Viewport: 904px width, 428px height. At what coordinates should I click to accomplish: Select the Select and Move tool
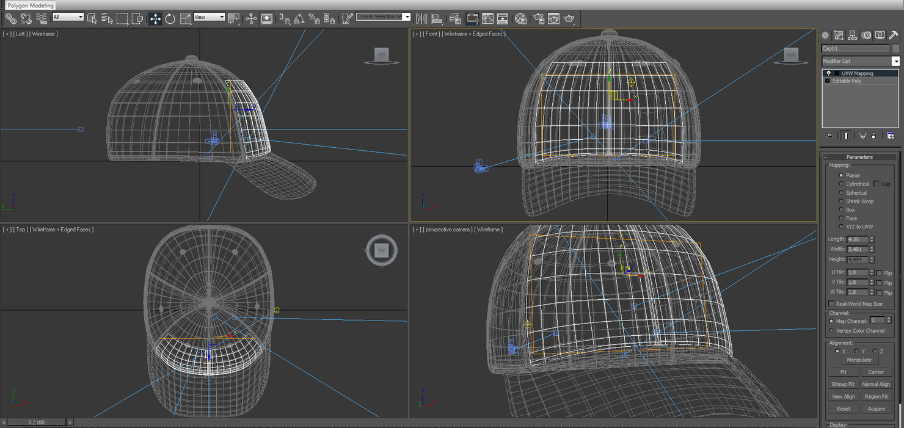point(156,18)
